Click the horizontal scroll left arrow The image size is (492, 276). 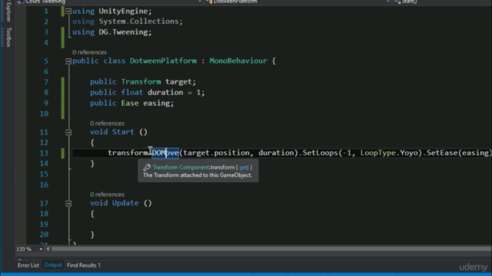48,249
